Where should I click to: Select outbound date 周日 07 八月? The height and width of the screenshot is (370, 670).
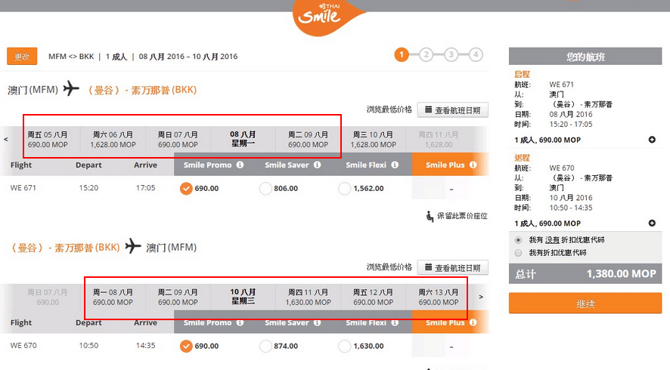point(178,140)
